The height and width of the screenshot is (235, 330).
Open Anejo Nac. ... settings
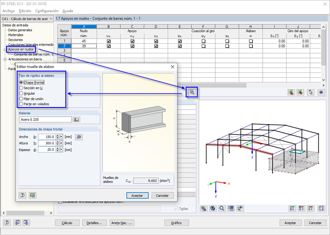pos(122,223)
